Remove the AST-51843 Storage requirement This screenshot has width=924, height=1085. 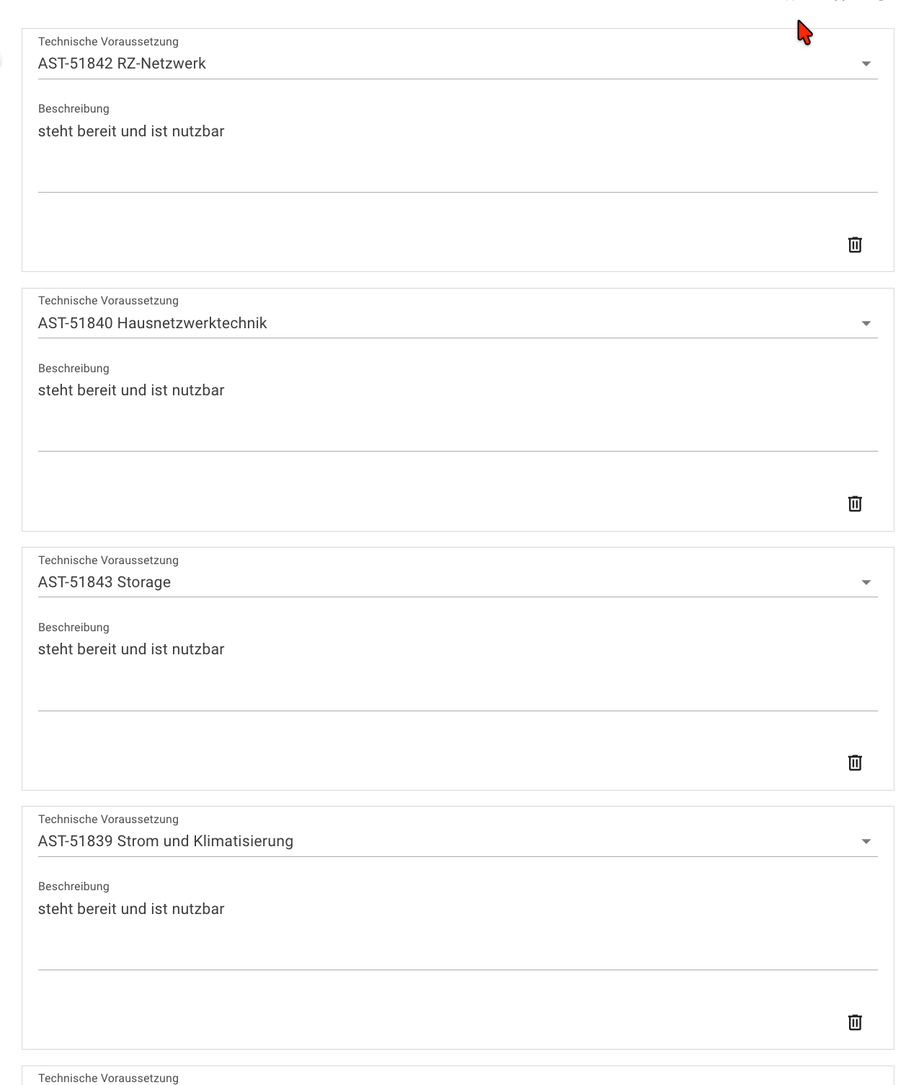point(855,763)
